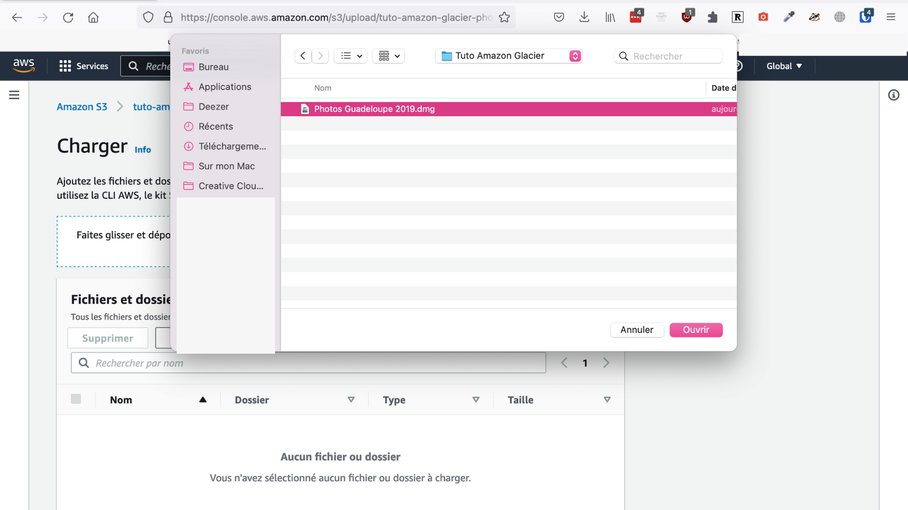Open the AWS Services grid menu
This screenshot has height=510, width=908.
84,66
